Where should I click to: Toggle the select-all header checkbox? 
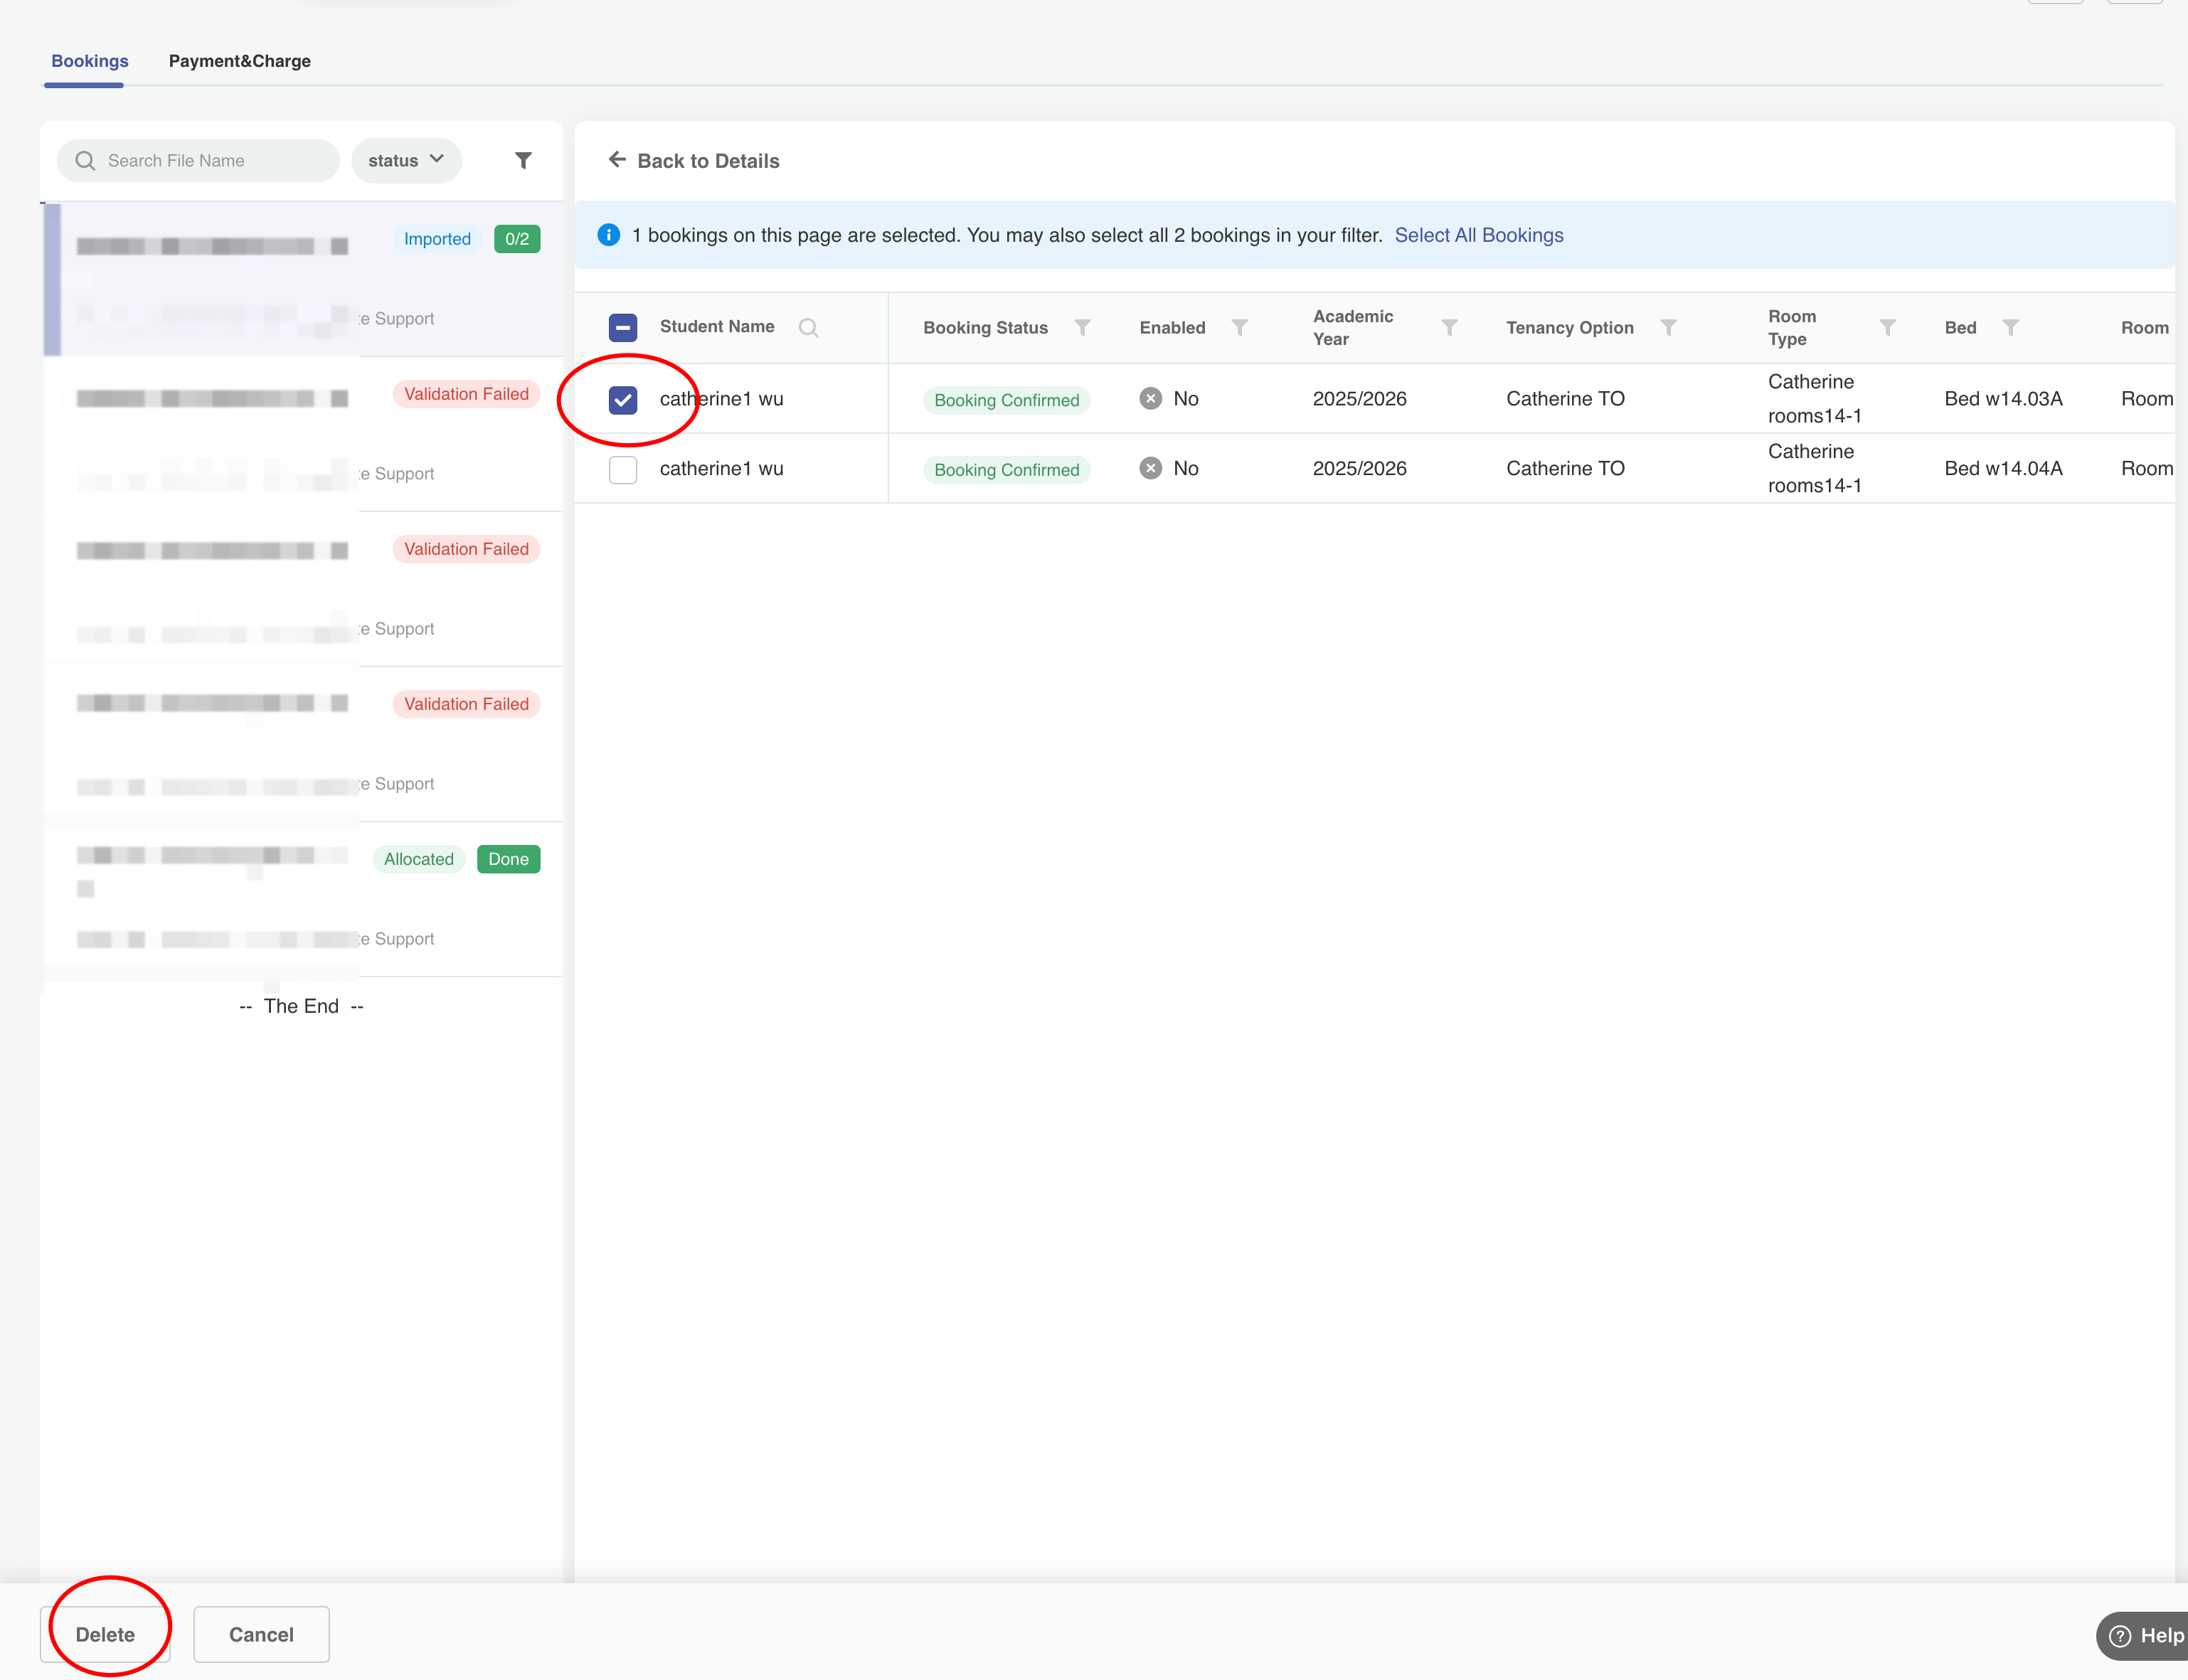tap(623, 328)
